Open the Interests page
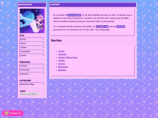Image resolution: width=158 pixels, height=118 pixels. coord(32,74)
